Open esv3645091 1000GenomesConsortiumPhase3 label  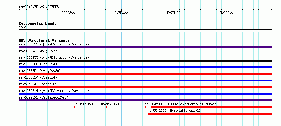[x=182, y=104]
